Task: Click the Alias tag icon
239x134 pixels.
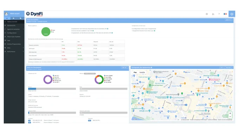Action: tap(5, 48)
